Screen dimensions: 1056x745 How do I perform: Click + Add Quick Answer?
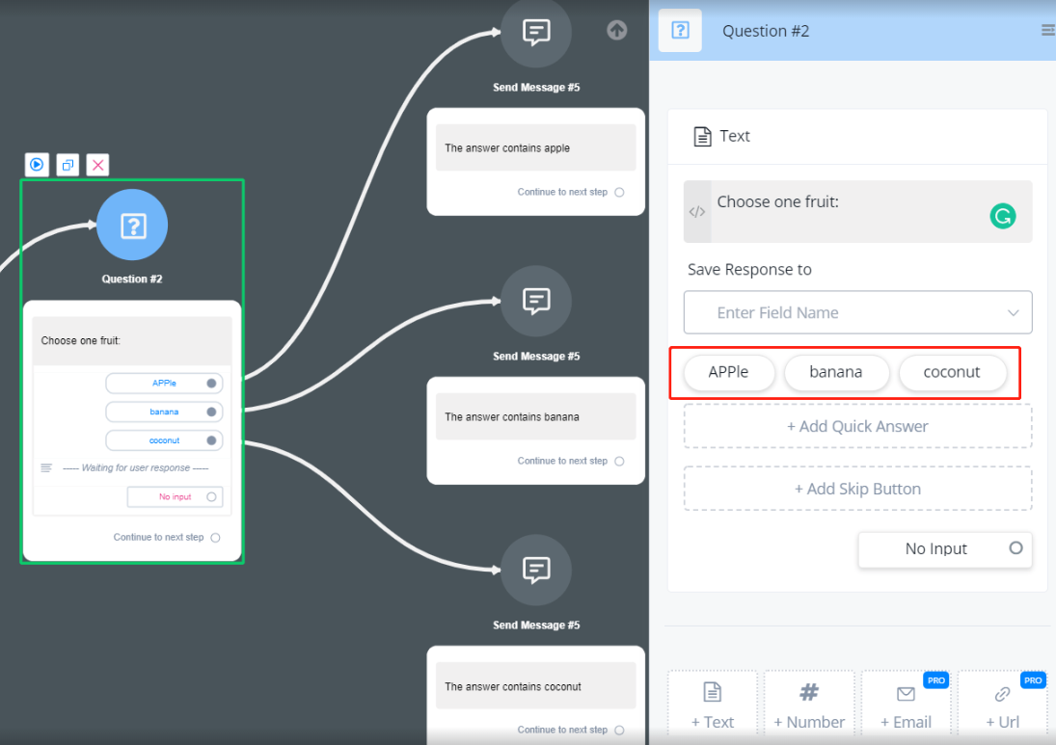tap(857, 426)
